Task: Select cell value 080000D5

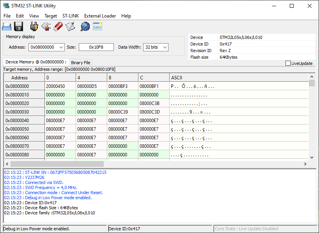Action: click(91, 86)
